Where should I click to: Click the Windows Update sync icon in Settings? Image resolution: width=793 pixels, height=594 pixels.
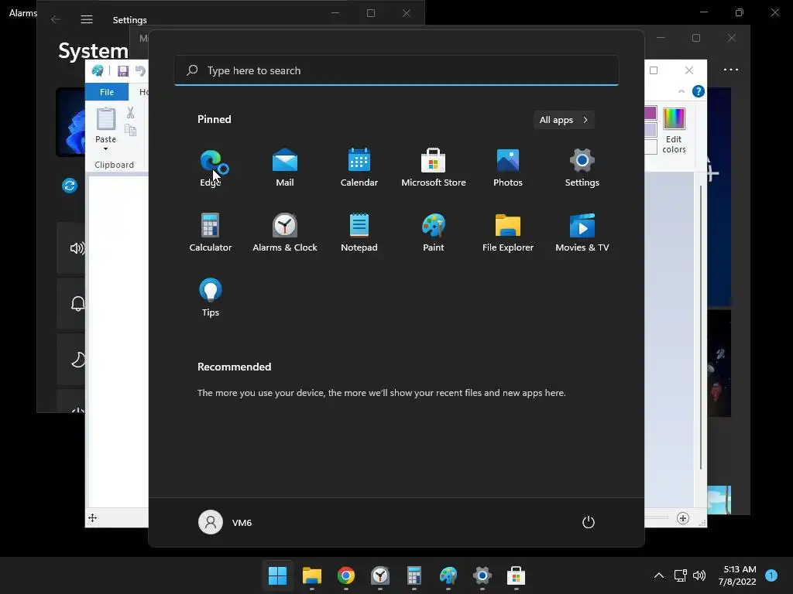coord(70,186)
